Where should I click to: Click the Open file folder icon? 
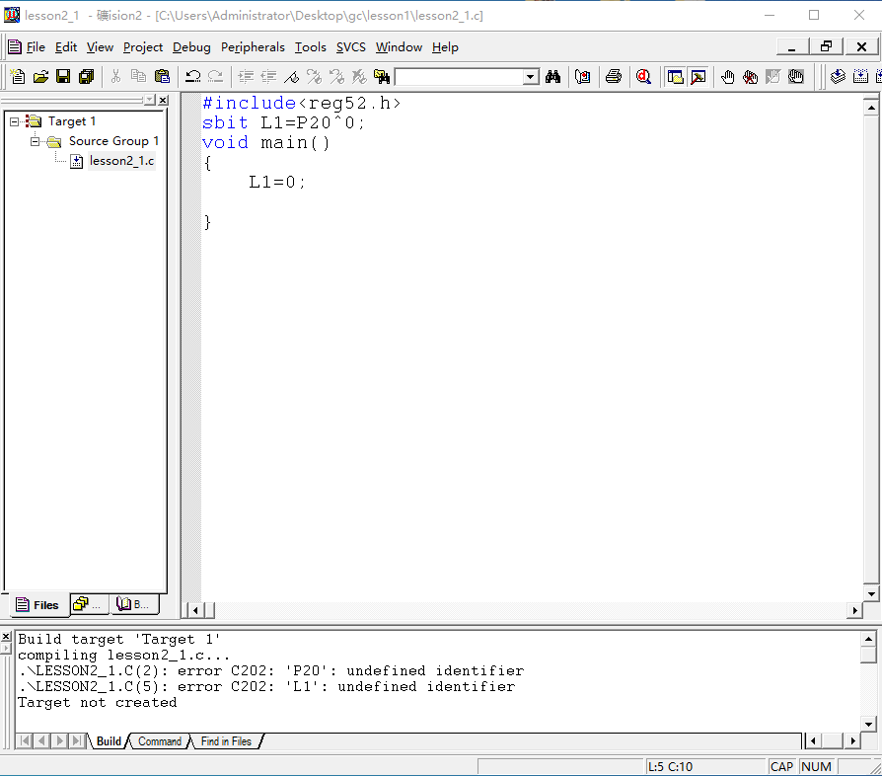click(x=40, y=77)
